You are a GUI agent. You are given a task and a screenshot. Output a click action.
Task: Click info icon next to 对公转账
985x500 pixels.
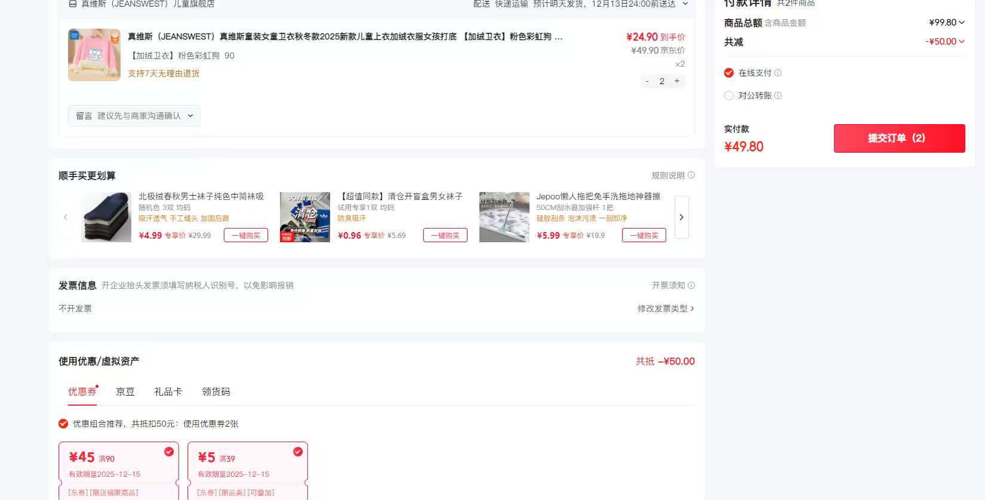tap(778, 95)
